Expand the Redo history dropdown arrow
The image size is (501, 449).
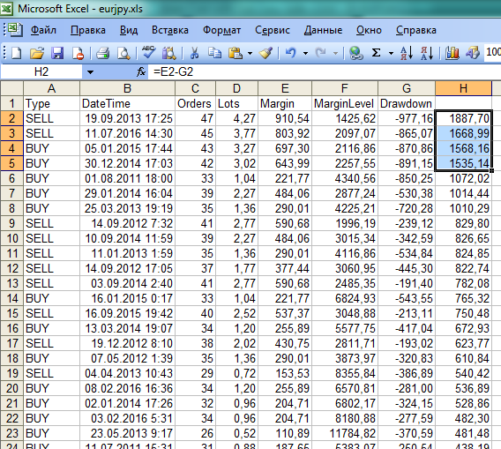[335, 53]
